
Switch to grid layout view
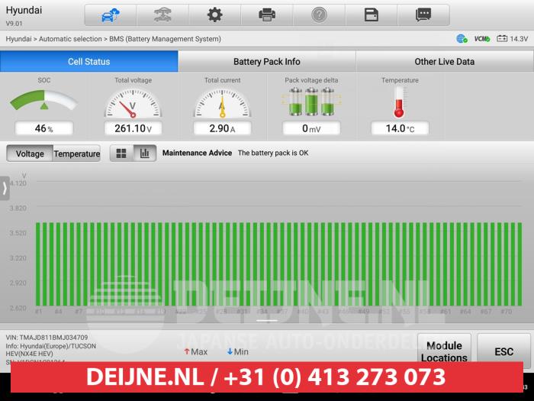click(x=121, y=153)
